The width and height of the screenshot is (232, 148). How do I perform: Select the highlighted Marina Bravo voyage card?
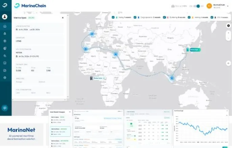(x=60, y=132)
